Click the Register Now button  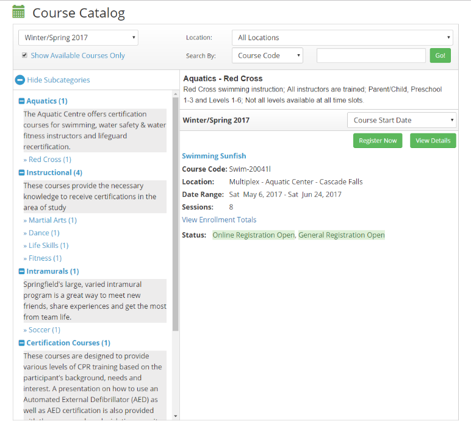point(378,141)
